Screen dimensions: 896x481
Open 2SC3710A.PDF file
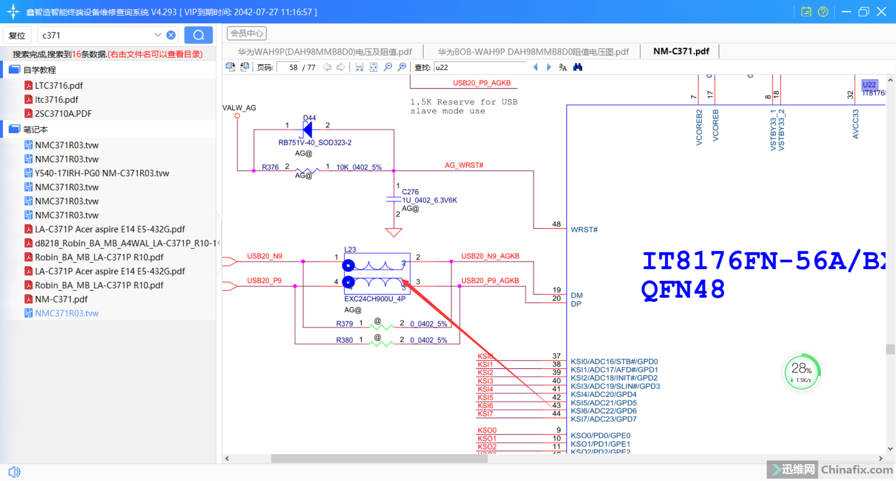click(63, 113)
